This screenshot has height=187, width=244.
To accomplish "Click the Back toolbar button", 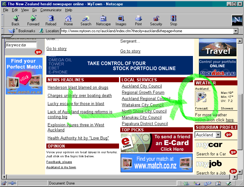I will point(15,20).
